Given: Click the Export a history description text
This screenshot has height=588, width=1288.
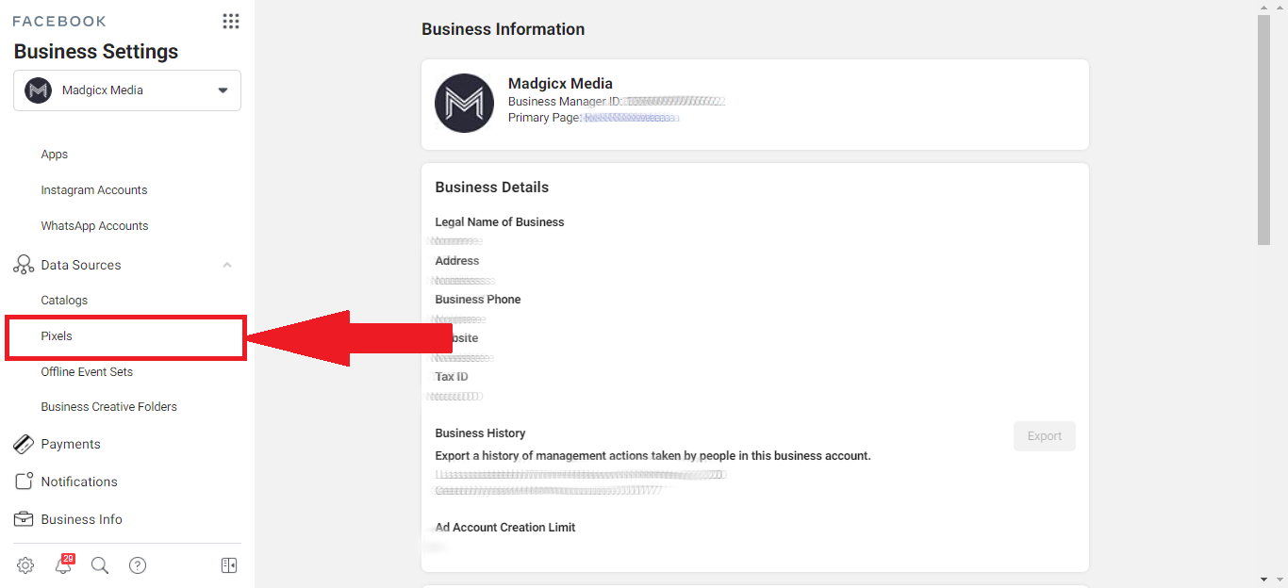Looking at the screenshot, I should pos(653,456).
